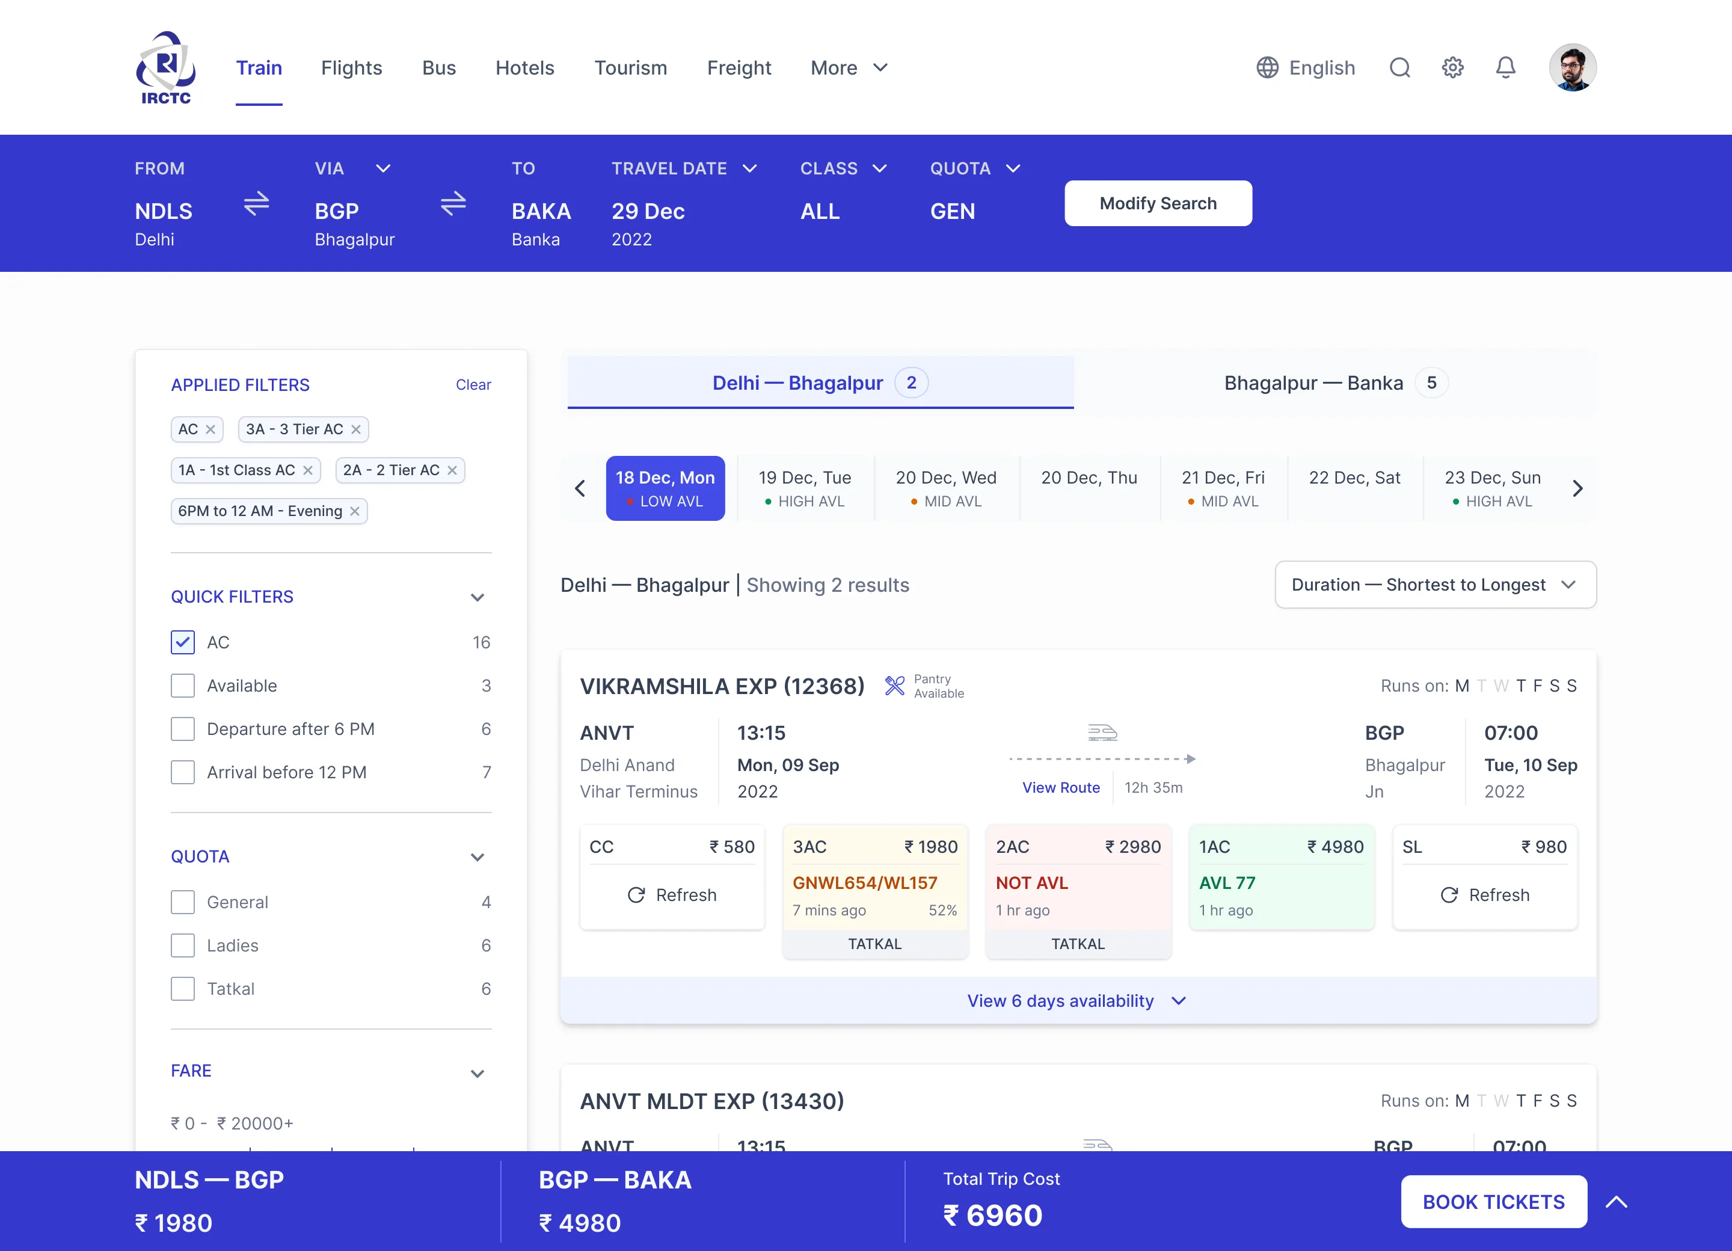Check the Tatkal quota filter
This screenshot has height=1251, width=1732.
pyautogui.click(x=182, y=988)
